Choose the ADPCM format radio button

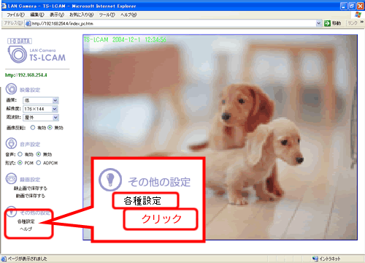pos(39,163)
